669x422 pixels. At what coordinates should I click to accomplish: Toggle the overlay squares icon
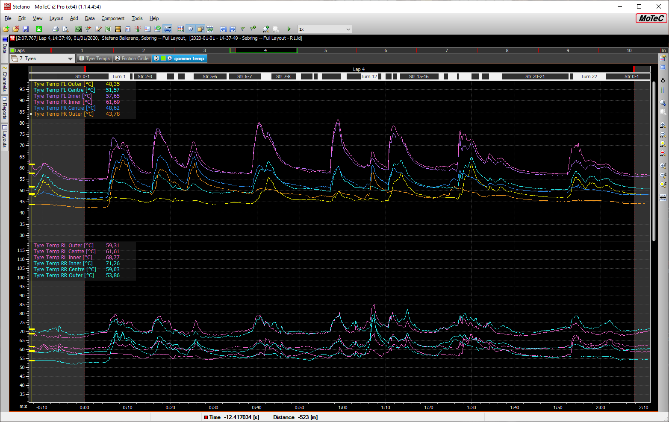200,29
